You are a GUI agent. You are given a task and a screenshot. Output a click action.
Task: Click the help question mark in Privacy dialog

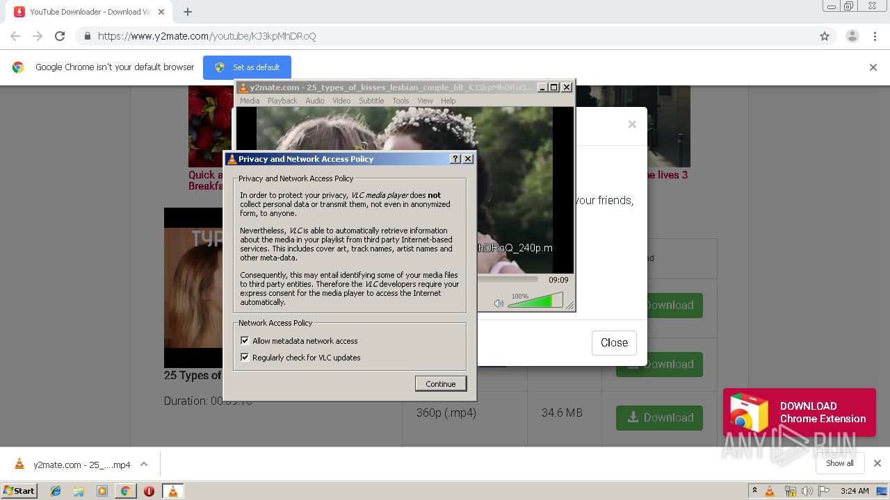pos(455,159)
